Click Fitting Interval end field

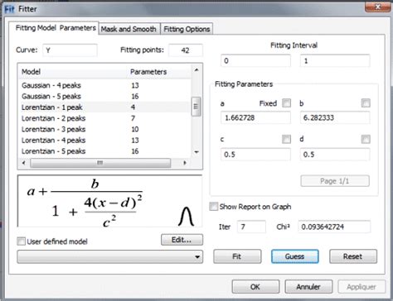335,60
